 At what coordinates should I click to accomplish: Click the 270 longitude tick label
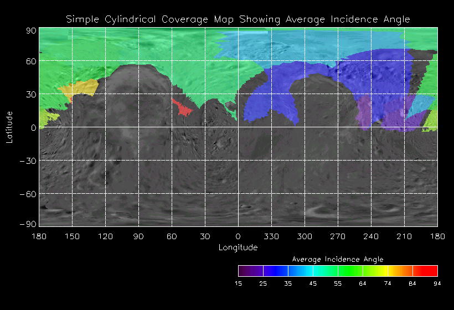(338, 236)
